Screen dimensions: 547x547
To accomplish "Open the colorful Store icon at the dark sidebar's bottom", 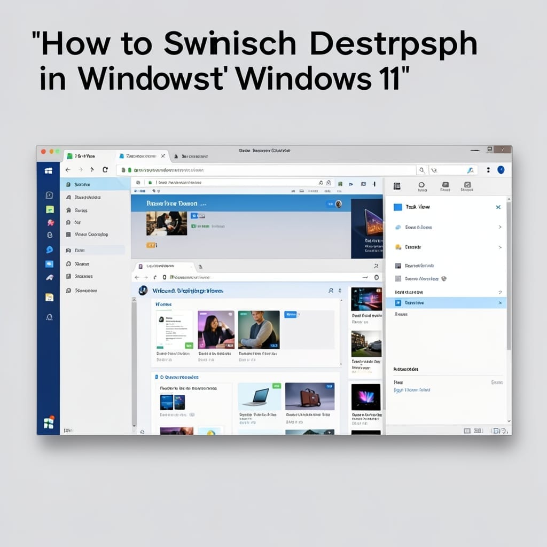I will click(49, 423).
